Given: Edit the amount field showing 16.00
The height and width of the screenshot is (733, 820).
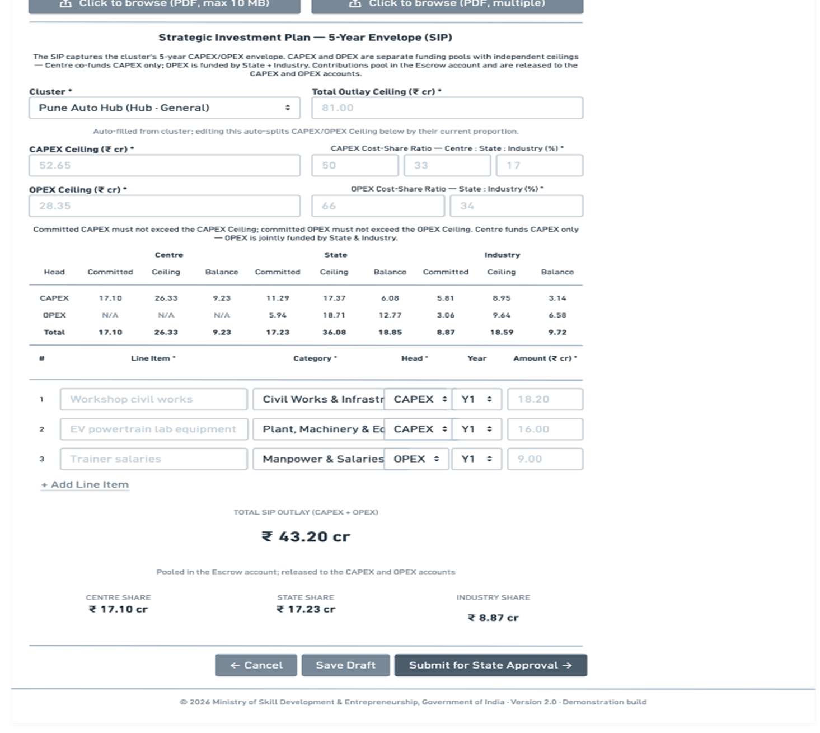Looking at the screenshot, I should pyautogui.click(x=545, y=429).
